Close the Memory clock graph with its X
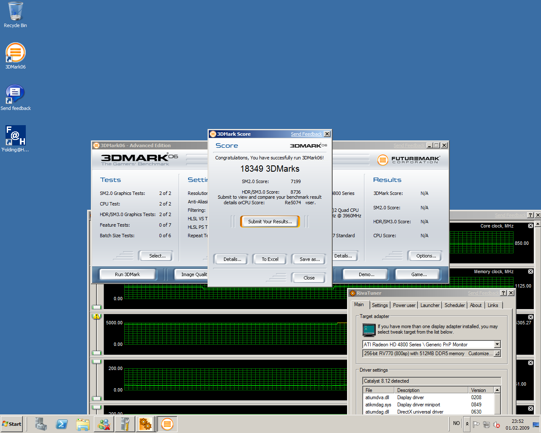The image size is (541, 433). (530, 271)
